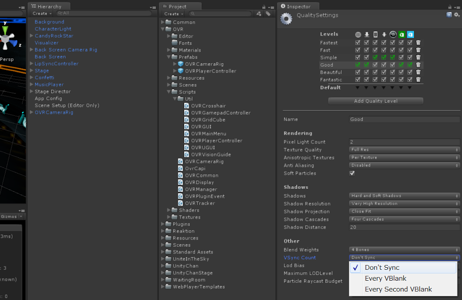
Task: Click the Project search-by-type filter icon
Action: pyautogui.click(x=259, y=14)
